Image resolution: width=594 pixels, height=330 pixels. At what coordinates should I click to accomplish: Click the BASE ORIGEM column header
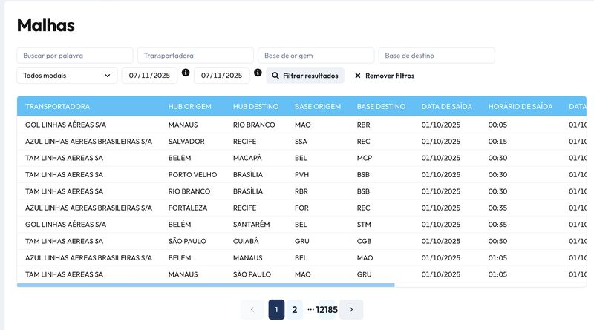point(318,106)
